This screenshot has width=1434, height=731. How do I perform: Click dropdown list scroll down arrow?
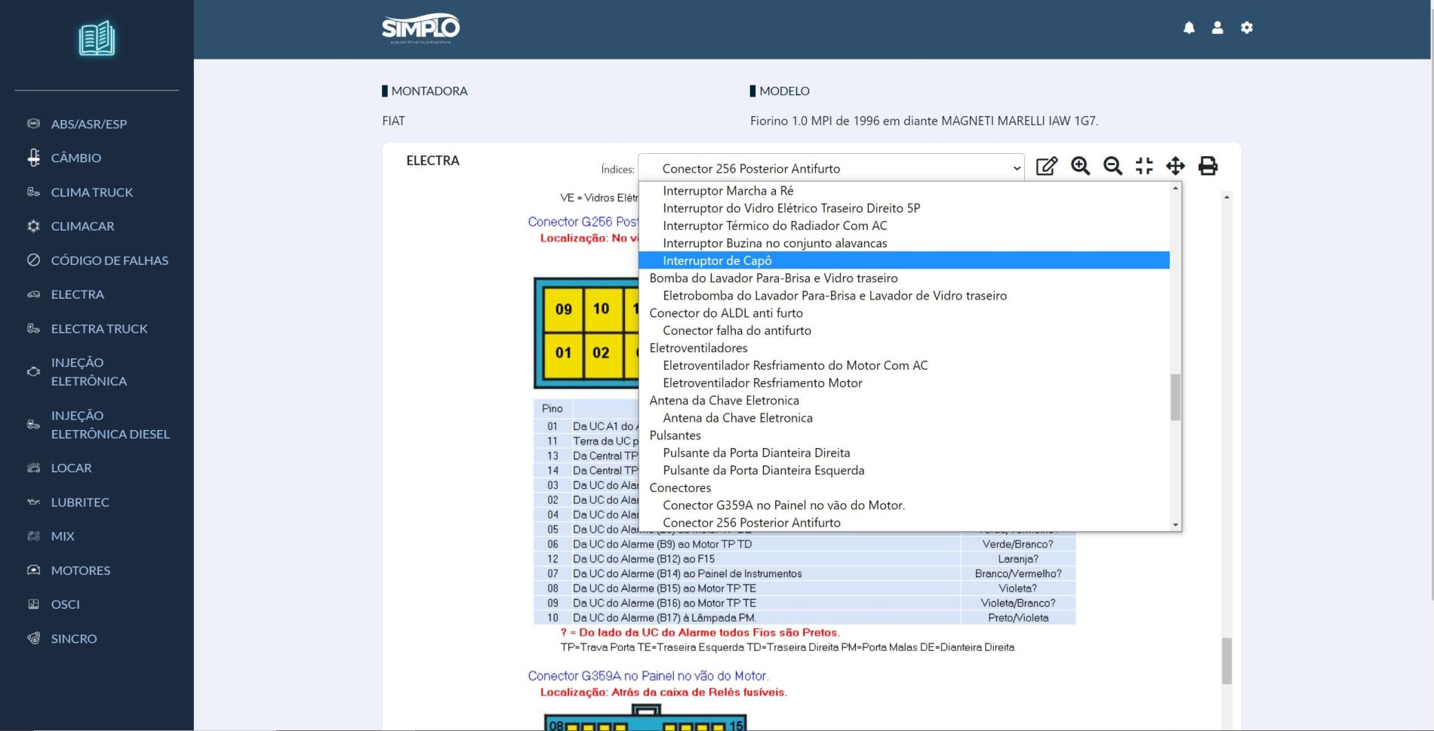pyautogui.click(x=1175, y=524)
